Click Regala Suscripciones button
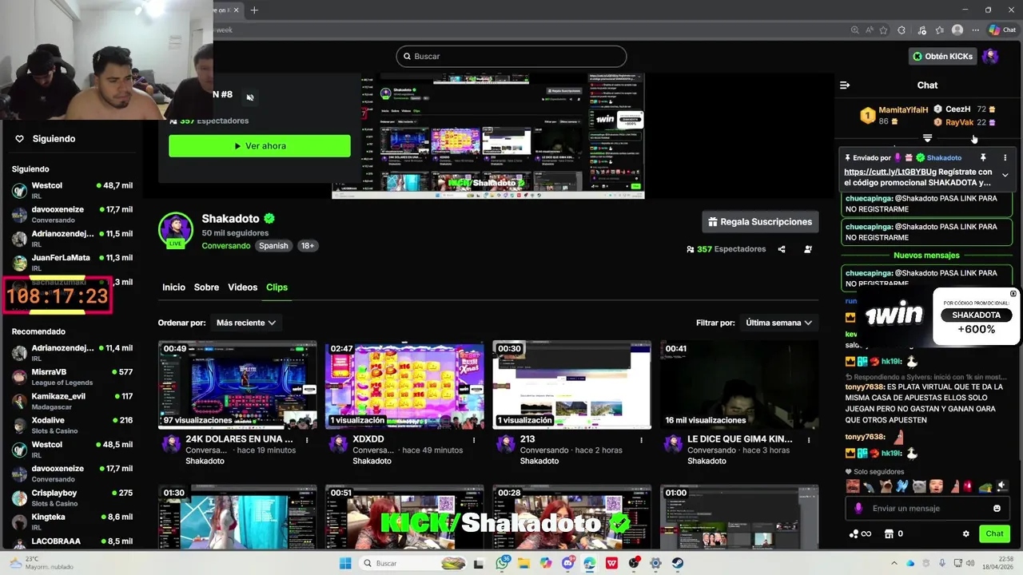 click(760, 222)
